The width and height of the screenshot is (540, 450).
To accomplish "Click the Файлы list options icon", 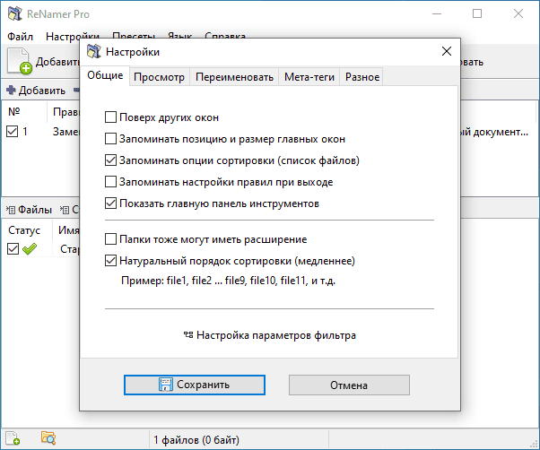I will [11, 210].
